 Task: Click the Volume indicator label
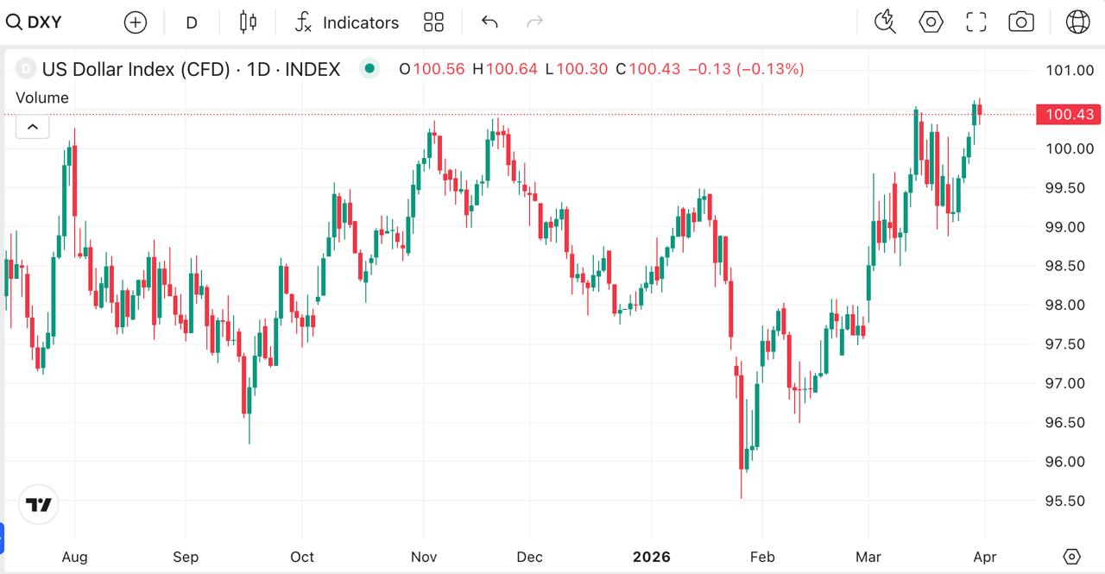[42, 98]
